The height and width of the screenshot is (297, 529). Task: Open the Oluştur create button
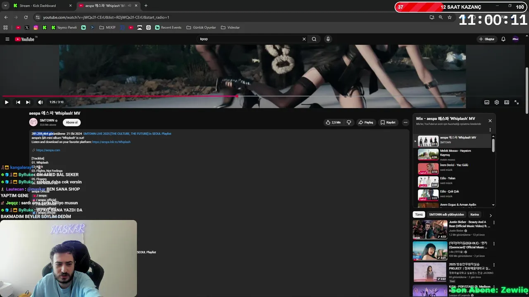pos(487,39)
